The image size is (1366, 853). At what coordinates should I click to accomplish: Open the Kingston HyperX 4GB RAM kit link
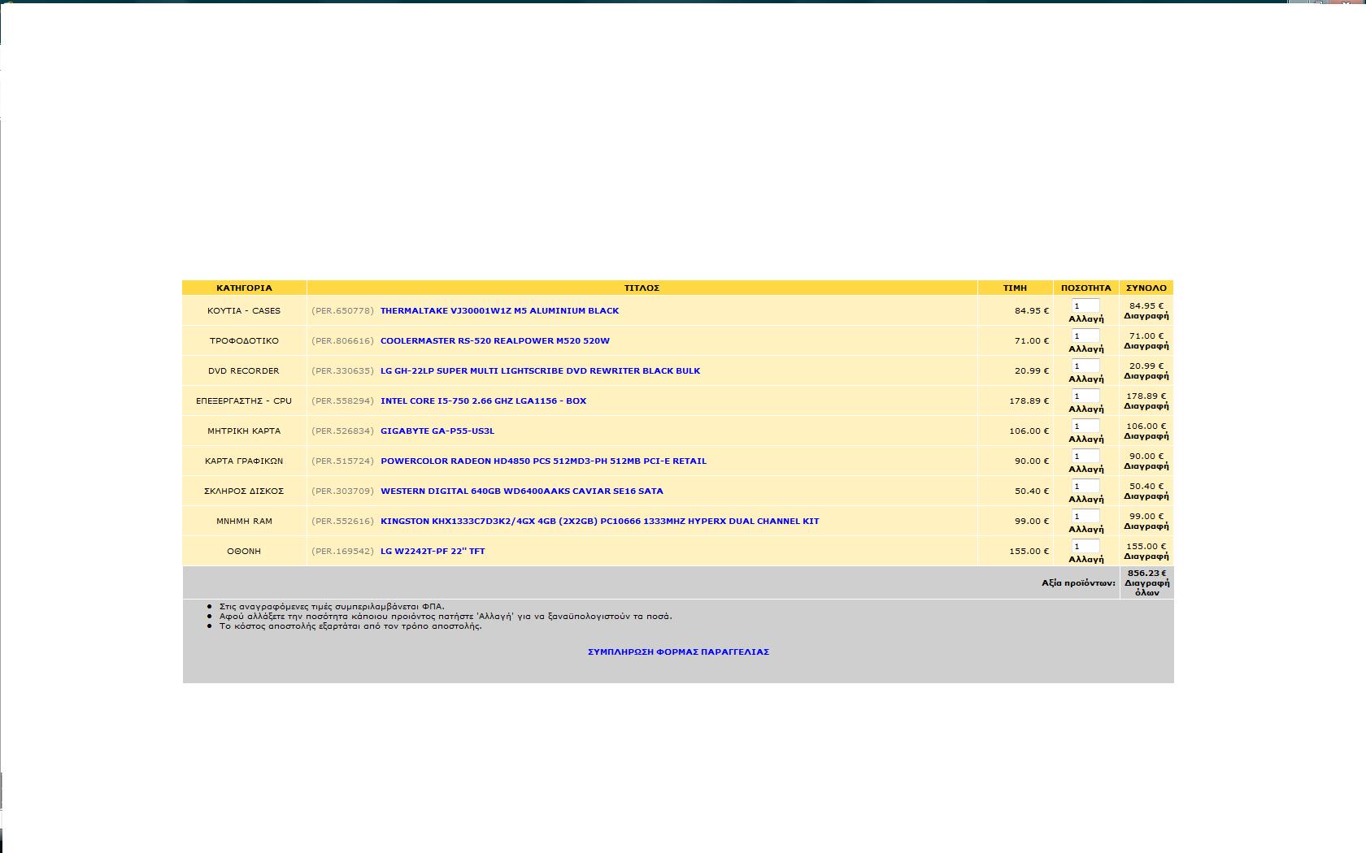[x=599, y=521]
